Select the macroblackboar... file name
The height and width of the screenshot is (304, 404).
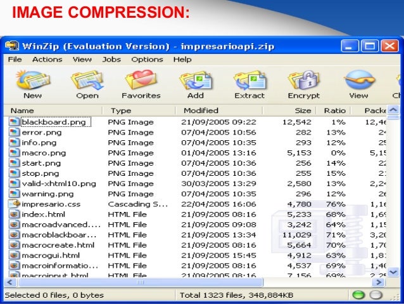(59, 235)
